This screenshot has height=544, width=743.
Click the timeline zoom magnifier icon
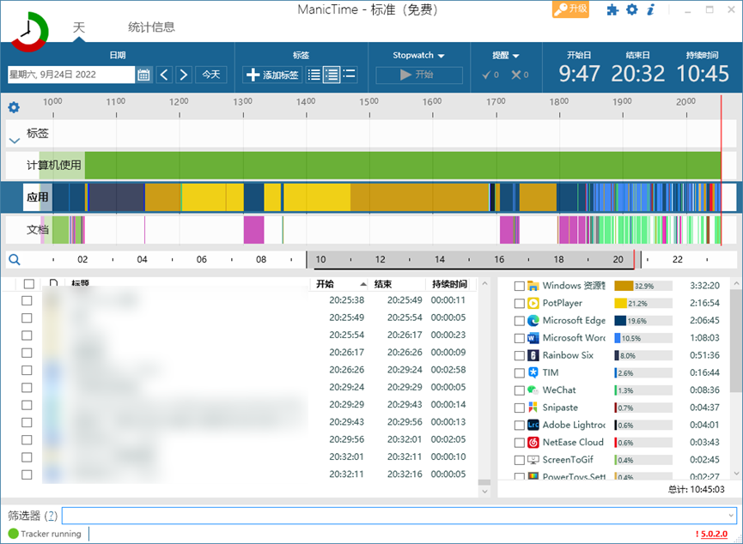pos(14,259)
